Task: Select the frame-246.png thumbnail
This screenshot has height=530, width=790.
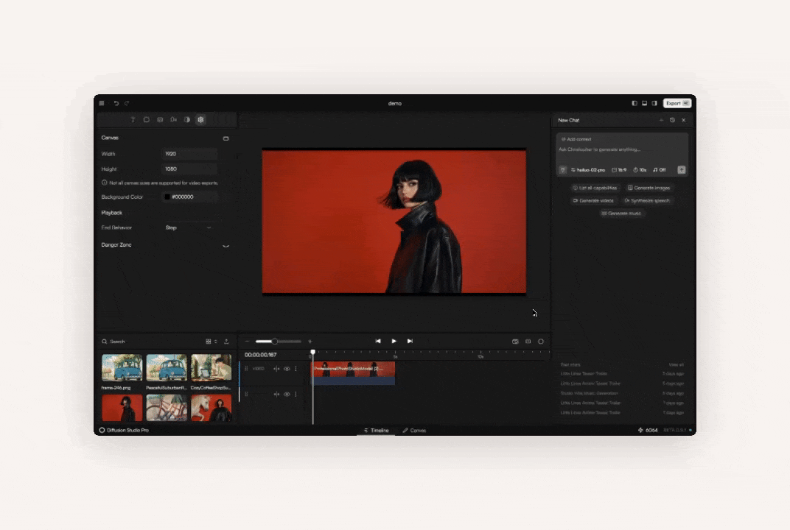Action: coord(122,368)
